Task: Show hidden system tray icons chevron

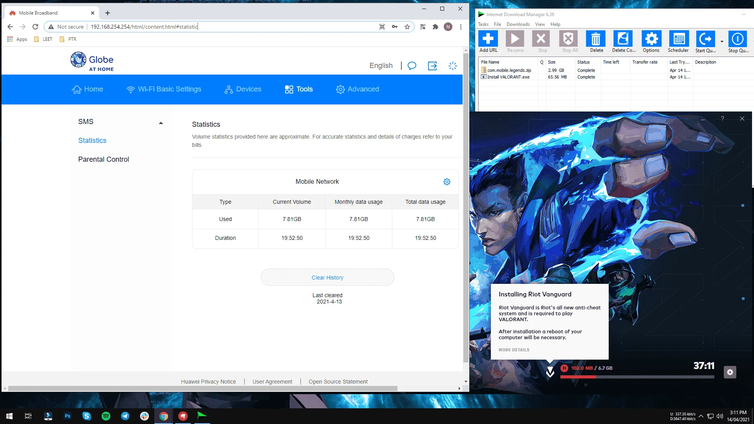Action: 701,416
